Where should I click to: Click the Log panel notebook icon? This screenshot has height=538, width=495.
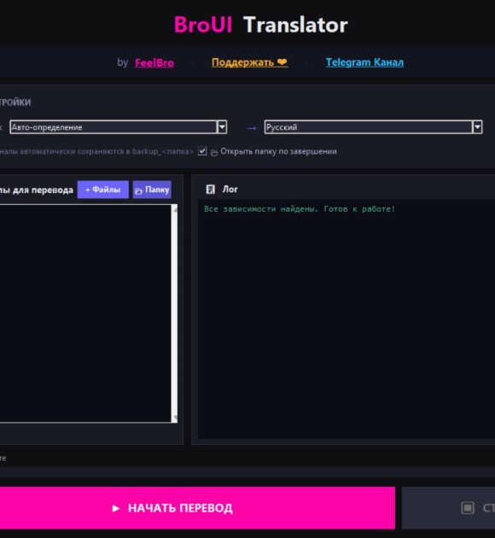210,190
